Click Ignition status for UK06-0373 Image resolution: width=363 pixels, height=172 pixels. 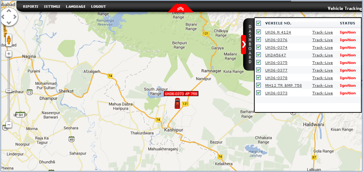pos(348,93)
